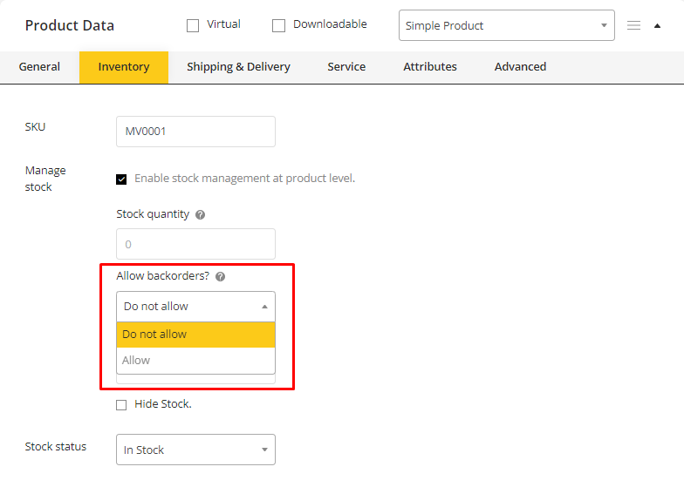Open the Shipping & Delivery tab
This screenshot has width=684, height=487.
click(238, 67)
